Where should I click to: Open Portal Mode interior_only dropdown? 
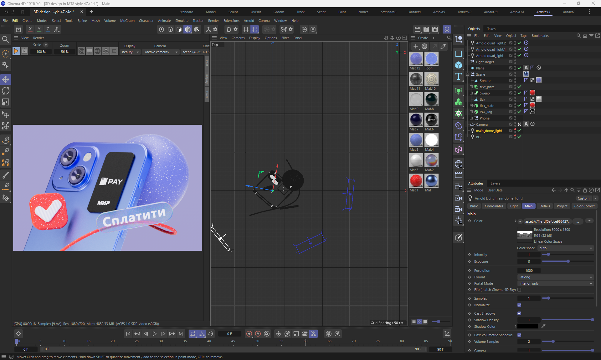pos(556,283)
